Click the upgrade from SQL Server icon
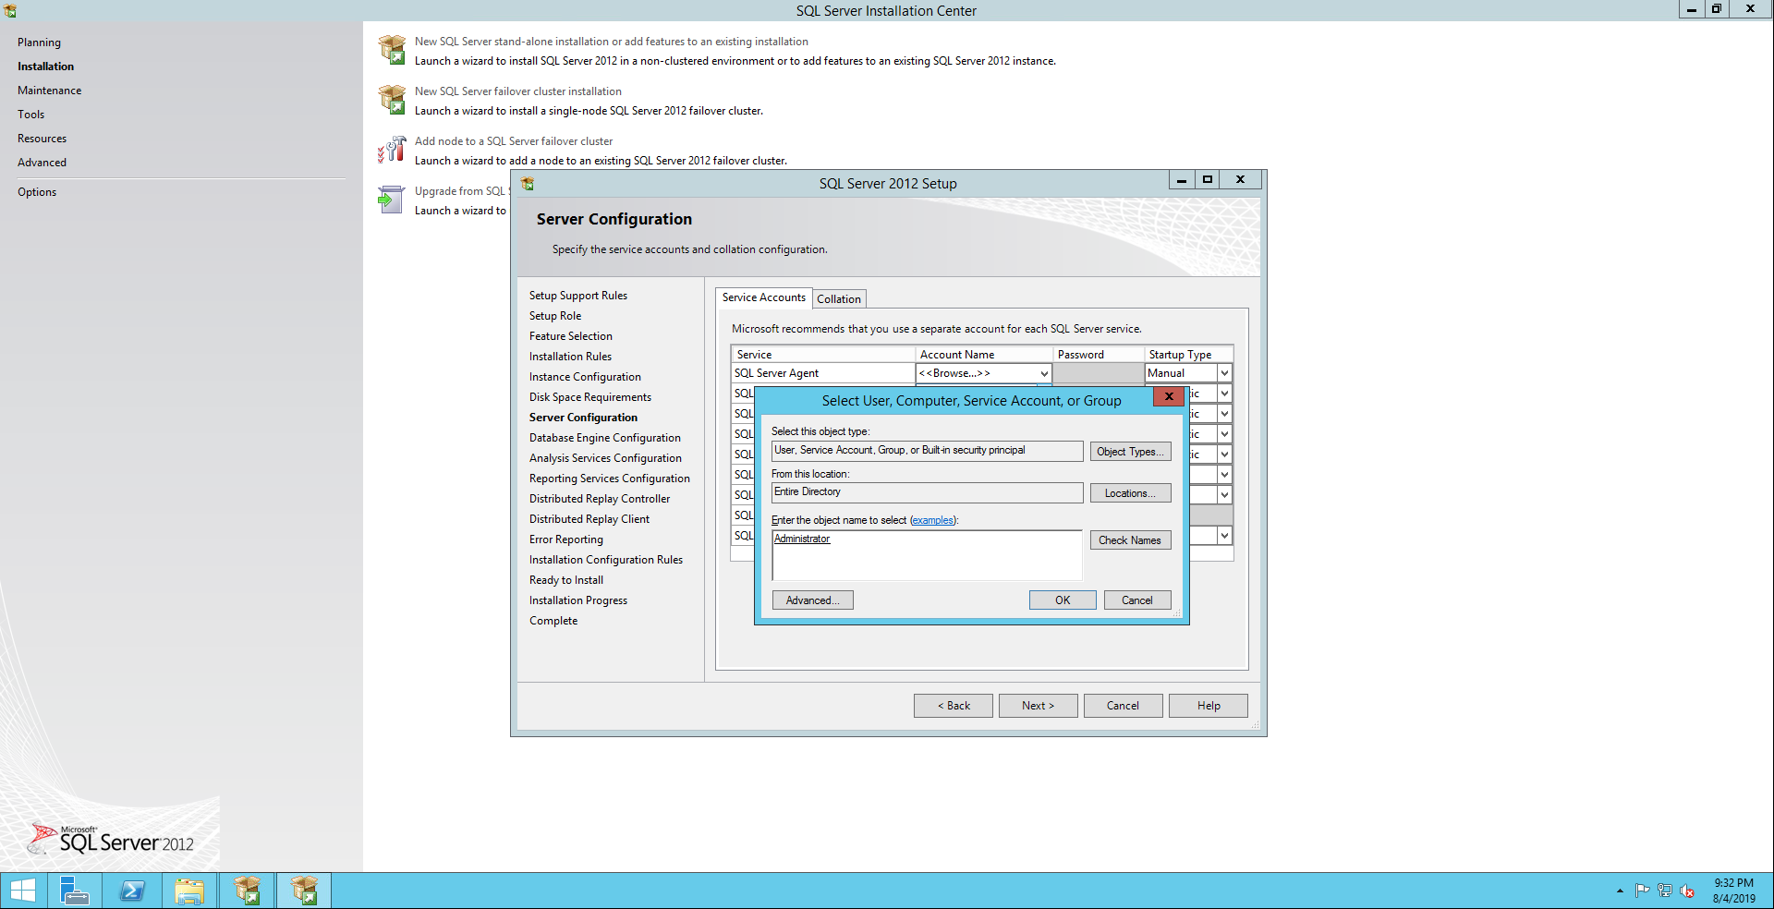Image resolution: width=1774 pixels, height=909 pixels. coord(392,200)
